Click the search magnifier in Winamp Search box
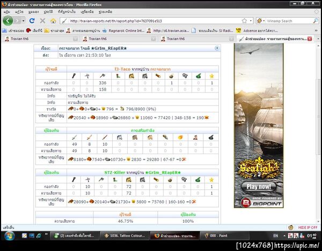322x251 pixels. pos(316,21)
